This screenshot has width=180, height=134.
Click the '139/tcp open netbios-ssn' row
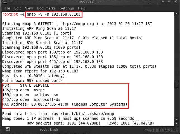(x=30, y=95)
